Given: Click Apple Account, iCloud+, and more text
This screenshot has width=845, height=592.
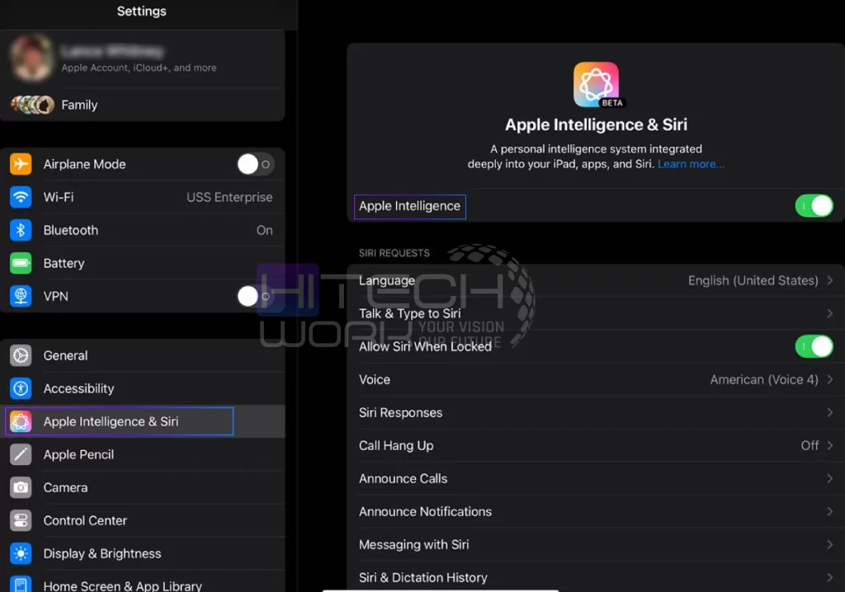Looking at the screenshot, I should tap(139, 68).
